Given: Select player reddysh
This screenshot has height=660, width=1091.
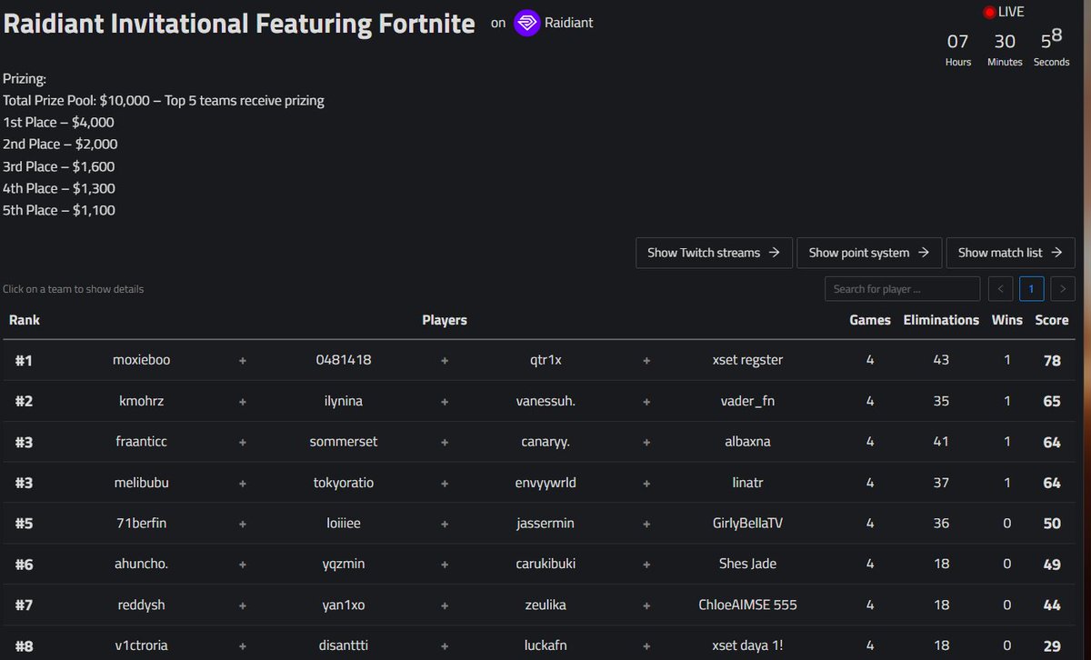Looking at the screenshot, I should [141, 605].
